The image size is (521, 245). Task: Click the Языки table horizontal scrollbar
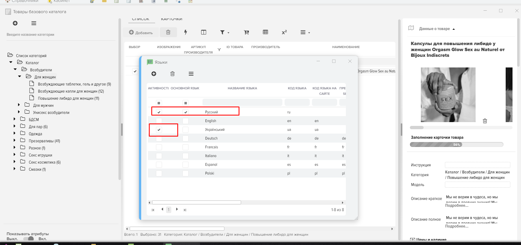coord(196,202)
